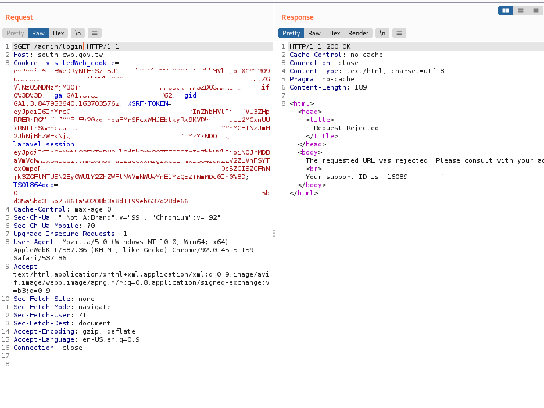Toggle non-printable \n characters in Response
The width and height of the screenshot is (544, 408).
point(382,33)
